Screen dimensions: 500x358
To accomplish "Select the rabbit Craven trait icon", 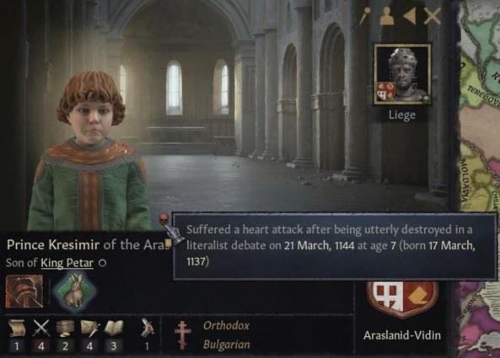I will click(74, 292).
